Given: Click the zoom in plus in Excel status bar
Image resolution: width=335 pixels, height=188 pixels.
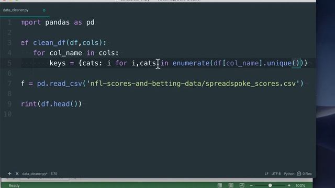Looking at the screenshot, I should coord(289,185).
